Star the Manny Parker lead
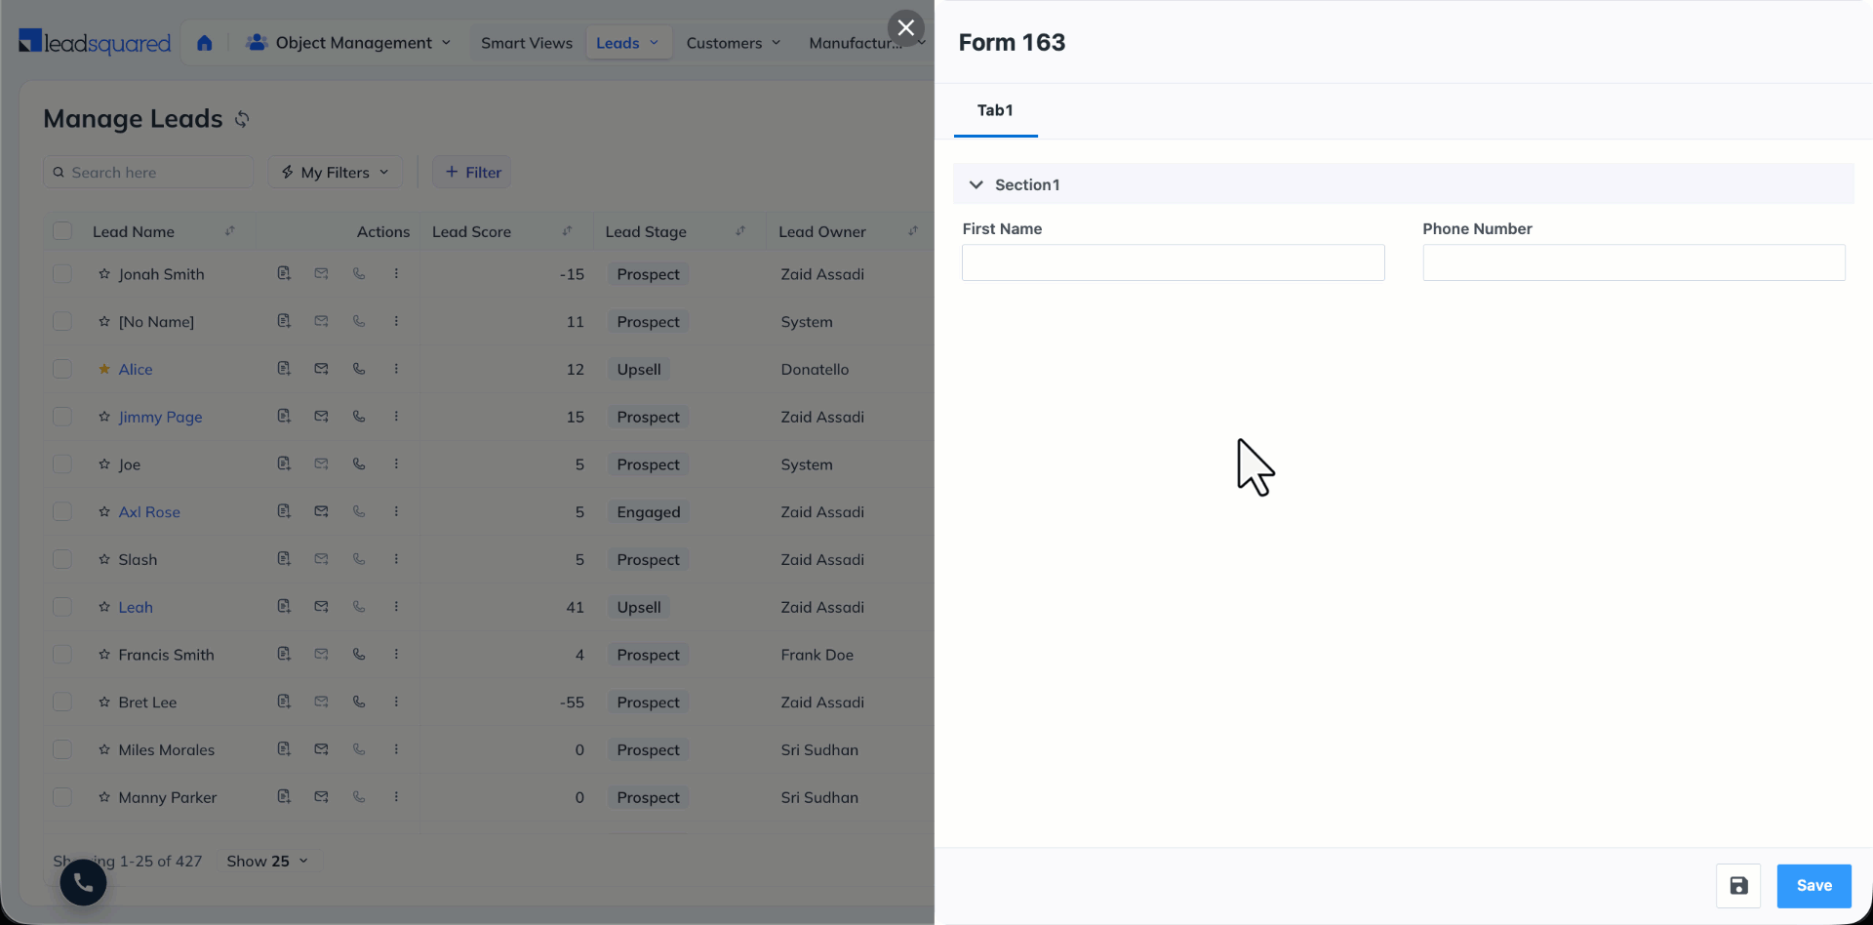Image resolution: width=1873 pixels, height=925 pixels. [104, 797]
